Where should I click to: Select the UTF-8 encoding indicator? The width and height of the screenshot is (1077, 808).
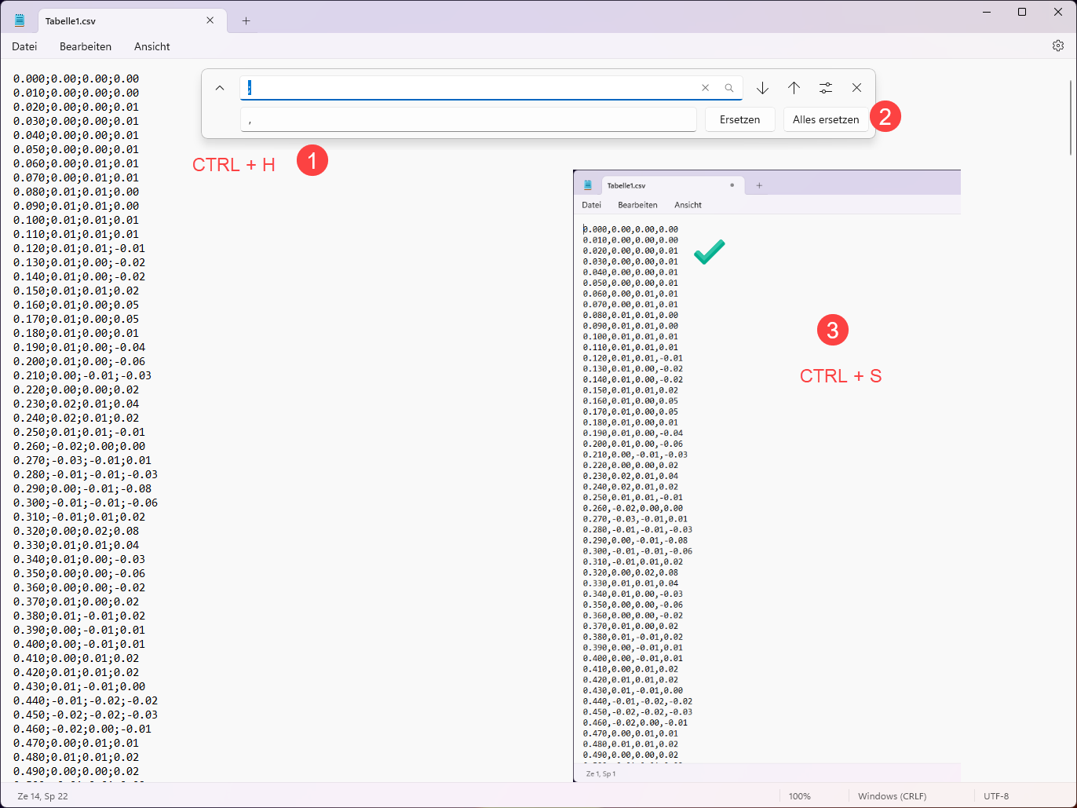(995, 795)
